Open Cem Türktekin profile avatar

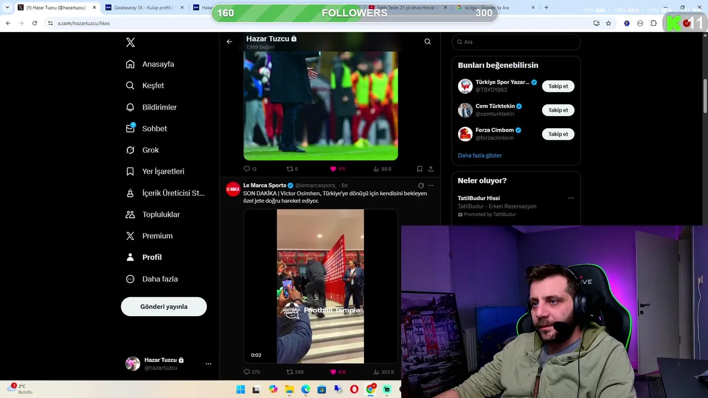[x=465, y=110]
